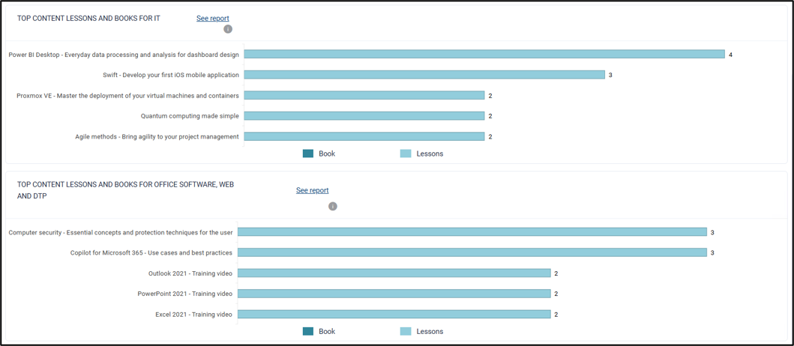Screen dimensions: 794x346
Task: Click the Office Software, Web and DTP title
Action: 125,190
